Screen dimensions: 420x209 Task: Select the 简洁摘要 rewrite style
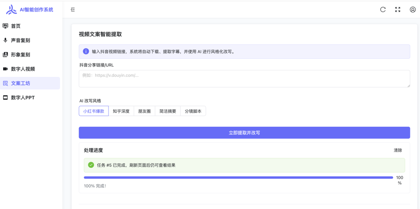coord(168,111)
